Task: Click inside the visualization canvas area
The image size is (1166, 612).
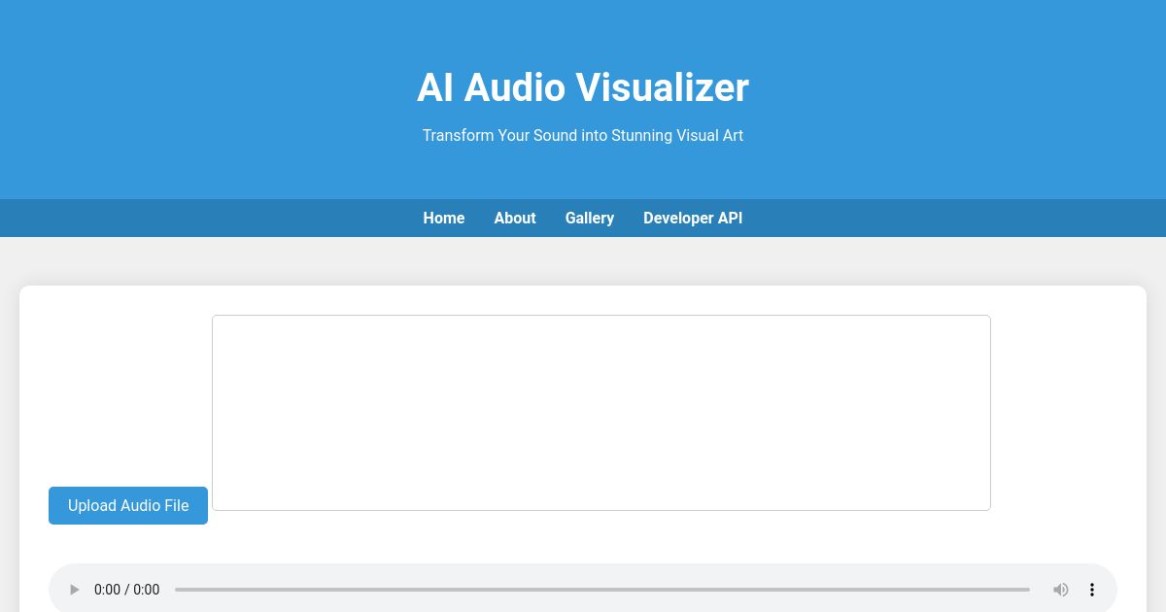Action: [601, 412]
